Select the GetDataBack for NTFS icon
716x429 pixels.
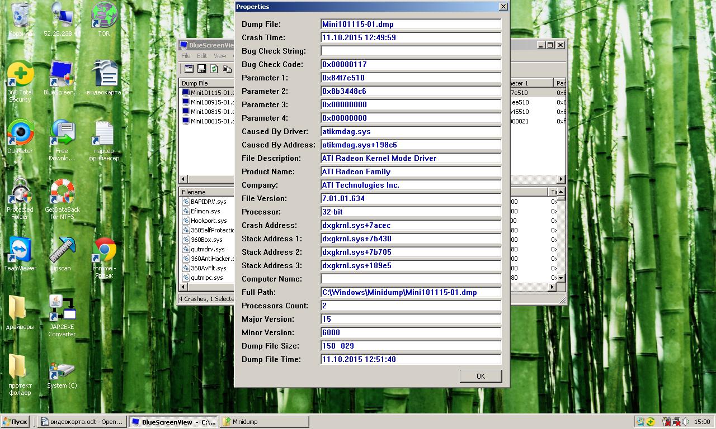(x=62, y=193)
